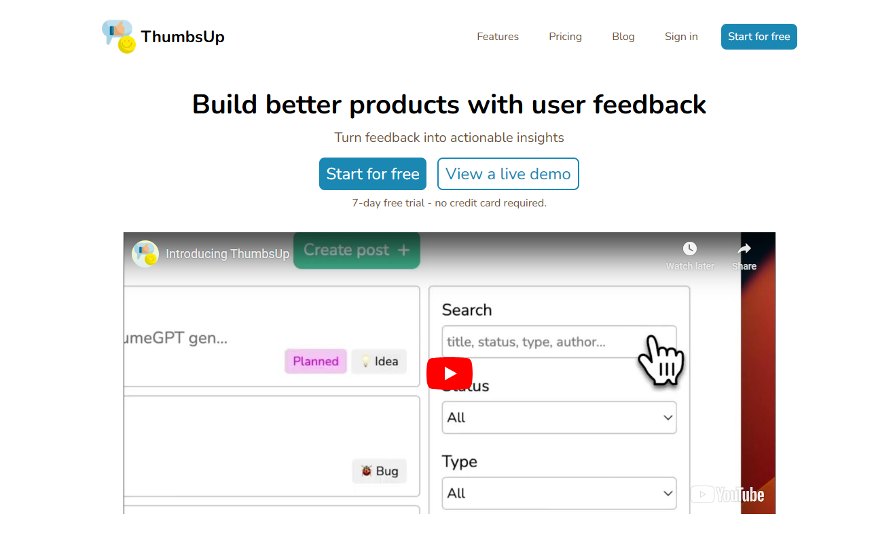
Task: Open the Pricing page
Action: [x=566, y=37]
